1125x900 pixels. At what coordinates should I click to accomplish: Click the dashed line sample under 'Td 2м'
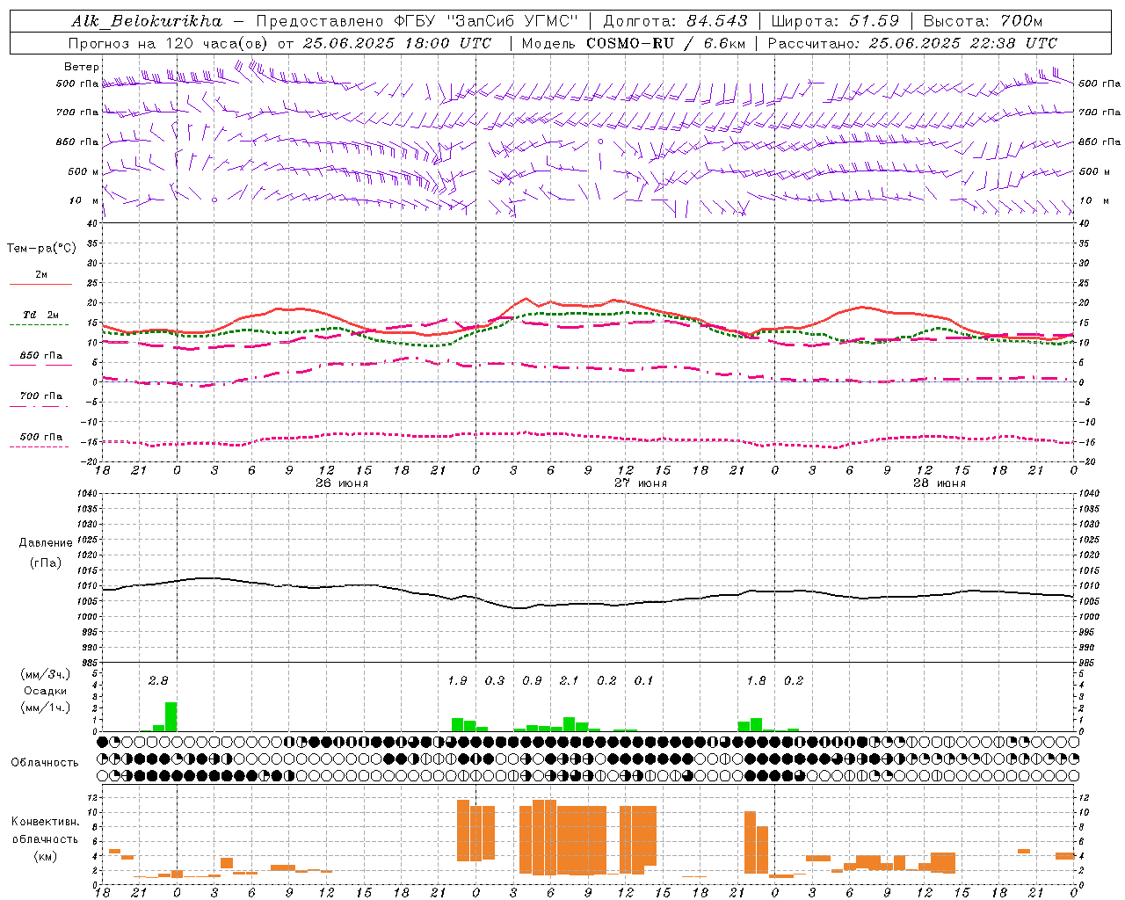[39, 324]
